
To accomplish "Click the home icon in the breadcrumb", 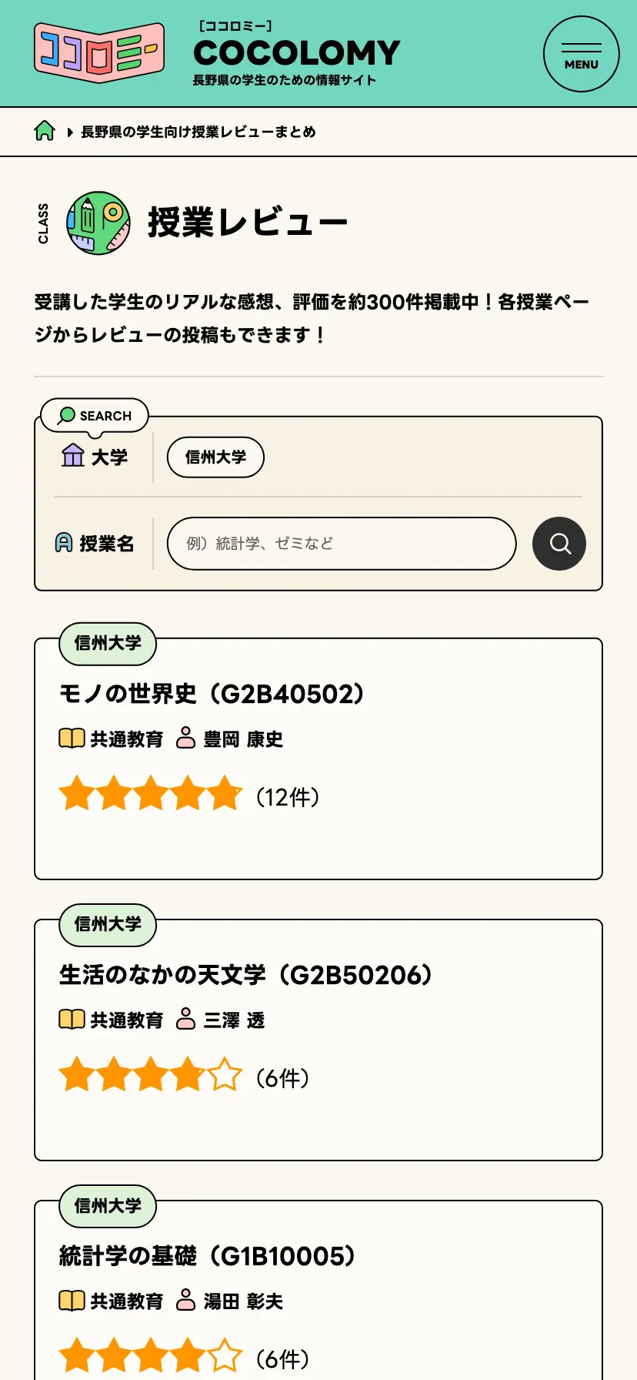I will (45, 131).
